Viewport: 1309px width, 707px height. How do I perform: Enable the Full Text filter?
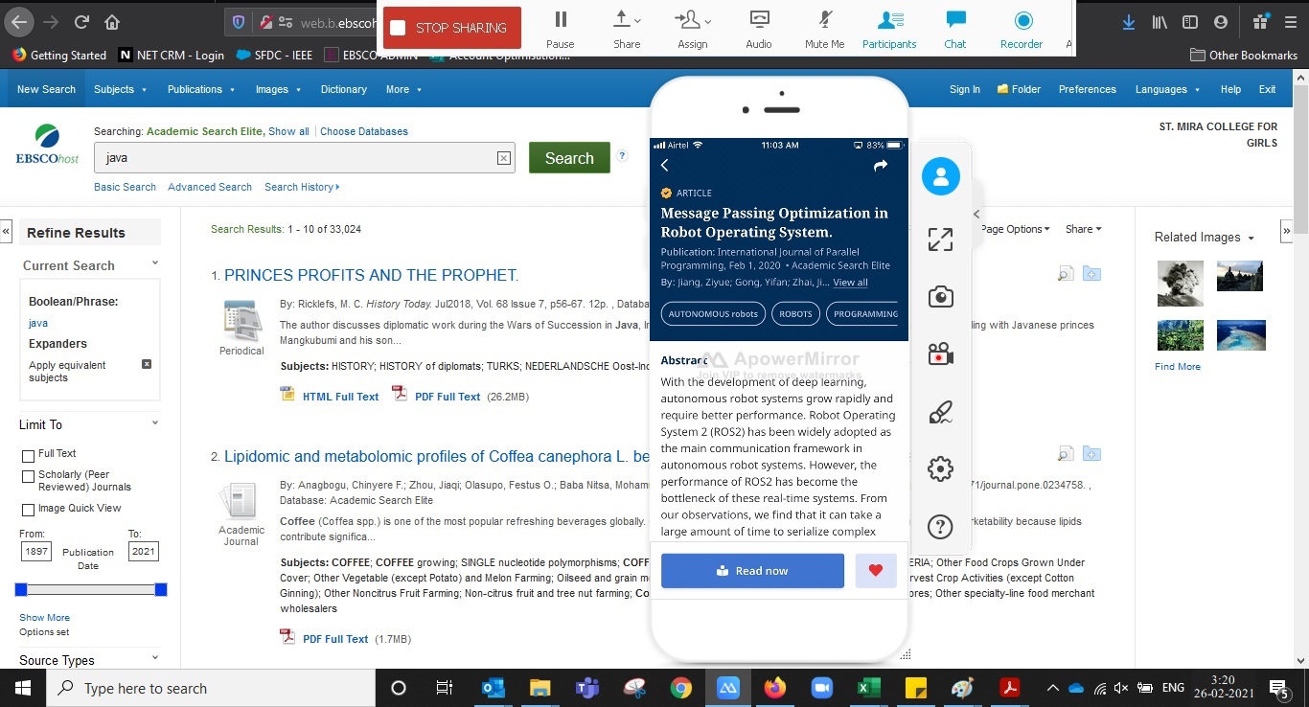tap(28, 453)
